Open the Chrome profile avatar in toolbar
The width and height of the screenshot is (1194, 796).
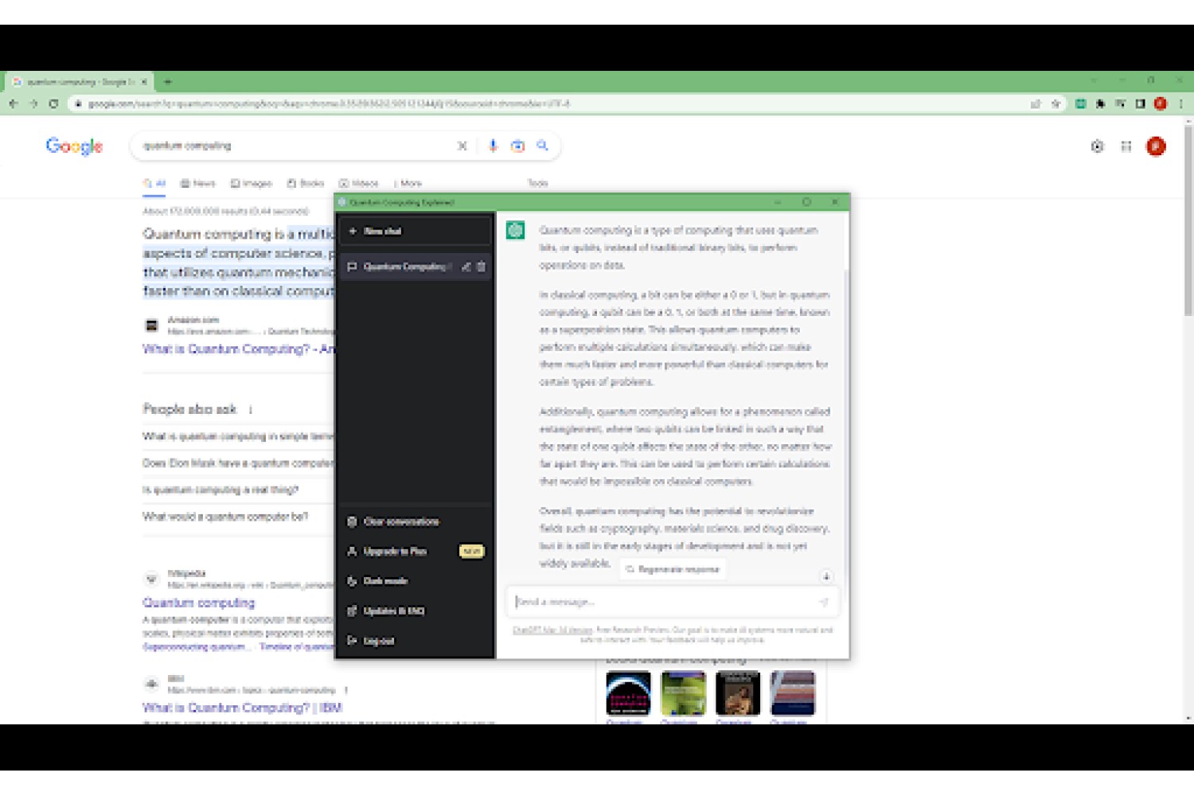pyautogui.click(x=1160, y=103)
